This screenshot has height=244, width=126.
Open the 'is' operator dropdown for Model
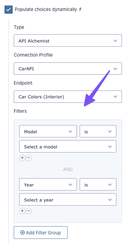coord(98,131)
